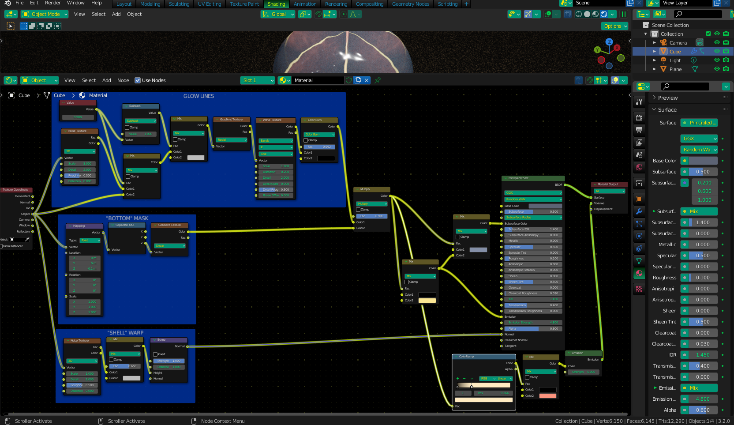Toggle X-ray view icon in viewport header
The height and width of the screenshot is (425, 734).
[x=568, y=14]
